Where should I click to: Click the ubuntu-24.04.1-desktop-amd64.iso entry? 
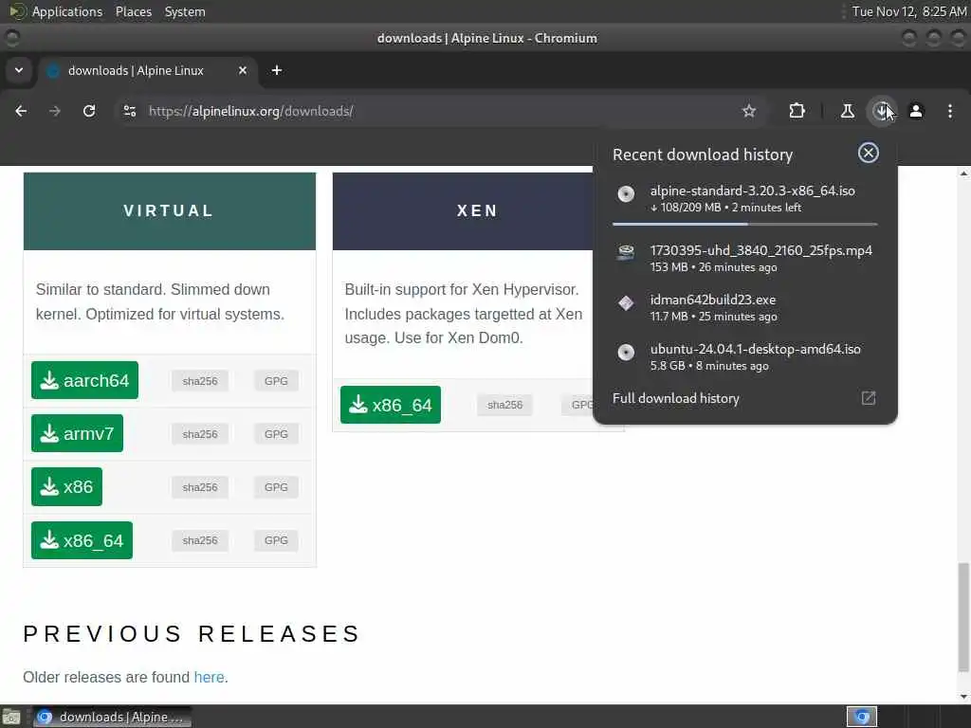click(745, 357)
